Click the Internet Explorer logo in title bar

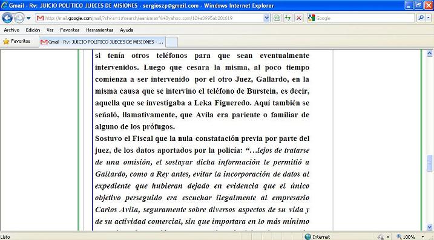(x=4, y=5)
